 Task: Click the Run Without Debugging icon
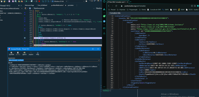coord(32,1)
